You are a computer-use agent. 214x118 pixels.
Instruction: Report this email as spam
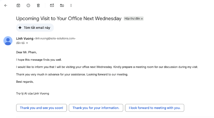(x=28, y=6)
